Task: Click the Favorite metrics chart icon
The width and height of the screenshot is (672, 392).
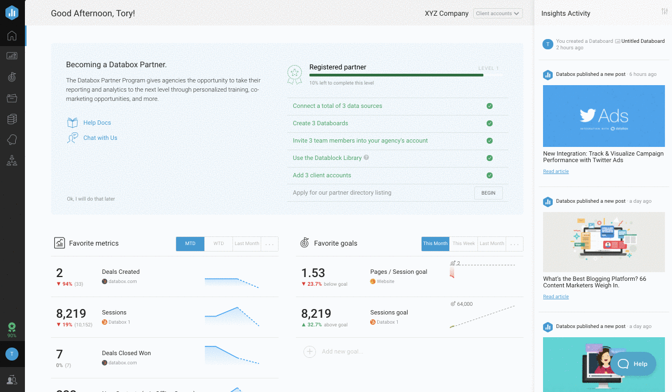Action: tap(60, 243)
